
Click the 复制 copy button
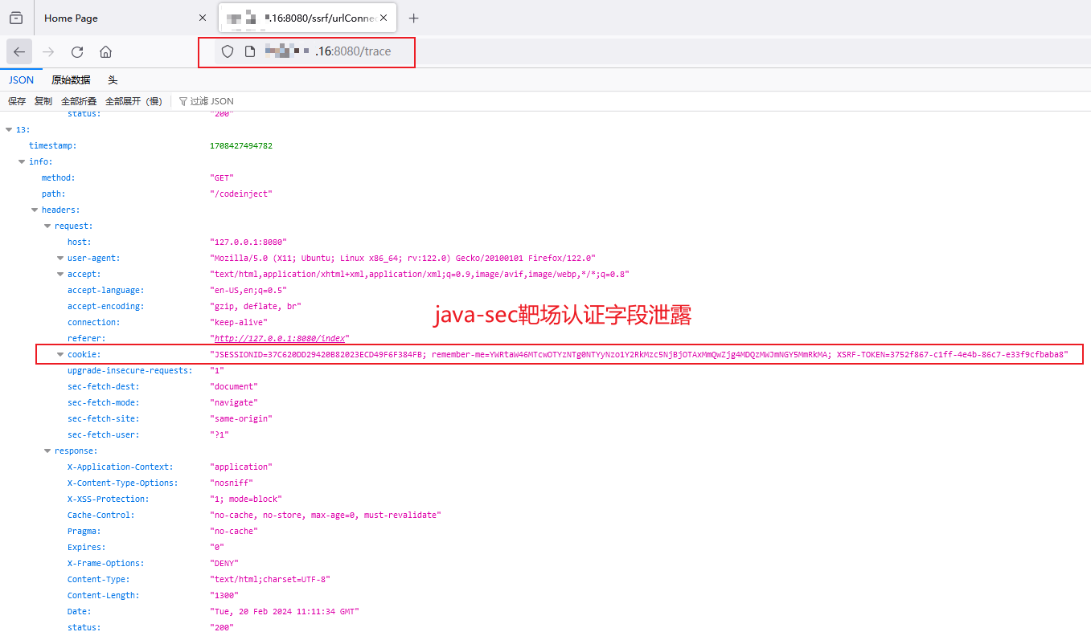(43, 101)
